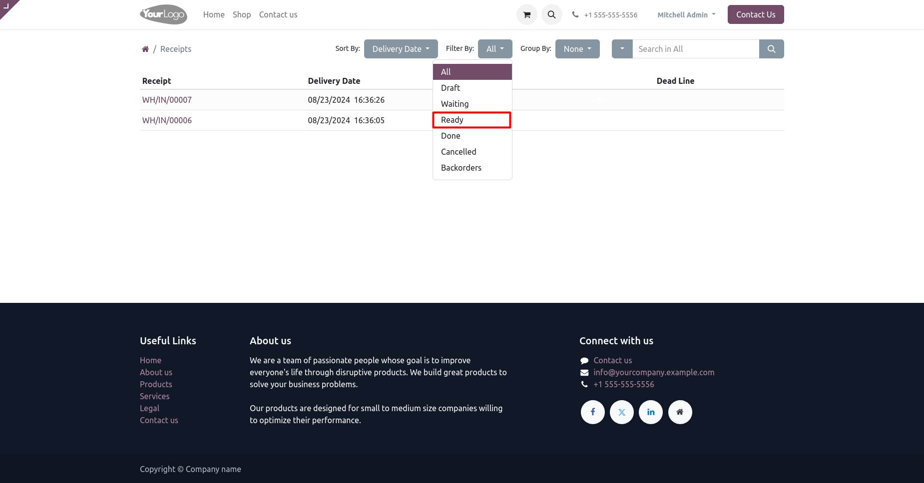Open the Home nav link

214,14
